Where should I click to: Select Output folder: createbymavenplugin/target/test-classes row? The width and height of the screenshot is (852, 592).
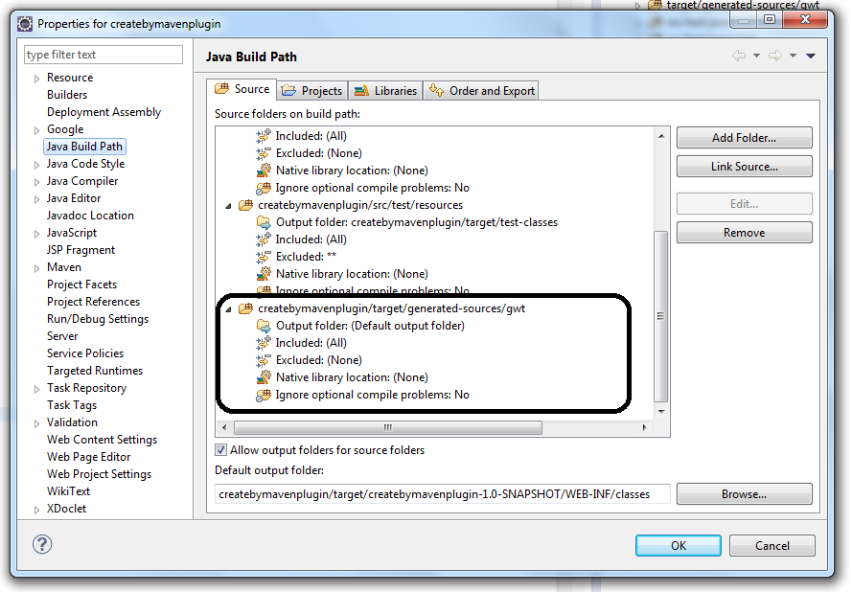click(416, 222)
